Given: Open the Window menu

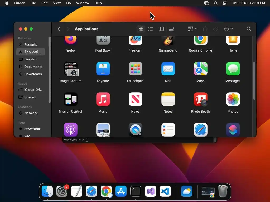Looking at the screenshot, I should tap(83, 3).
